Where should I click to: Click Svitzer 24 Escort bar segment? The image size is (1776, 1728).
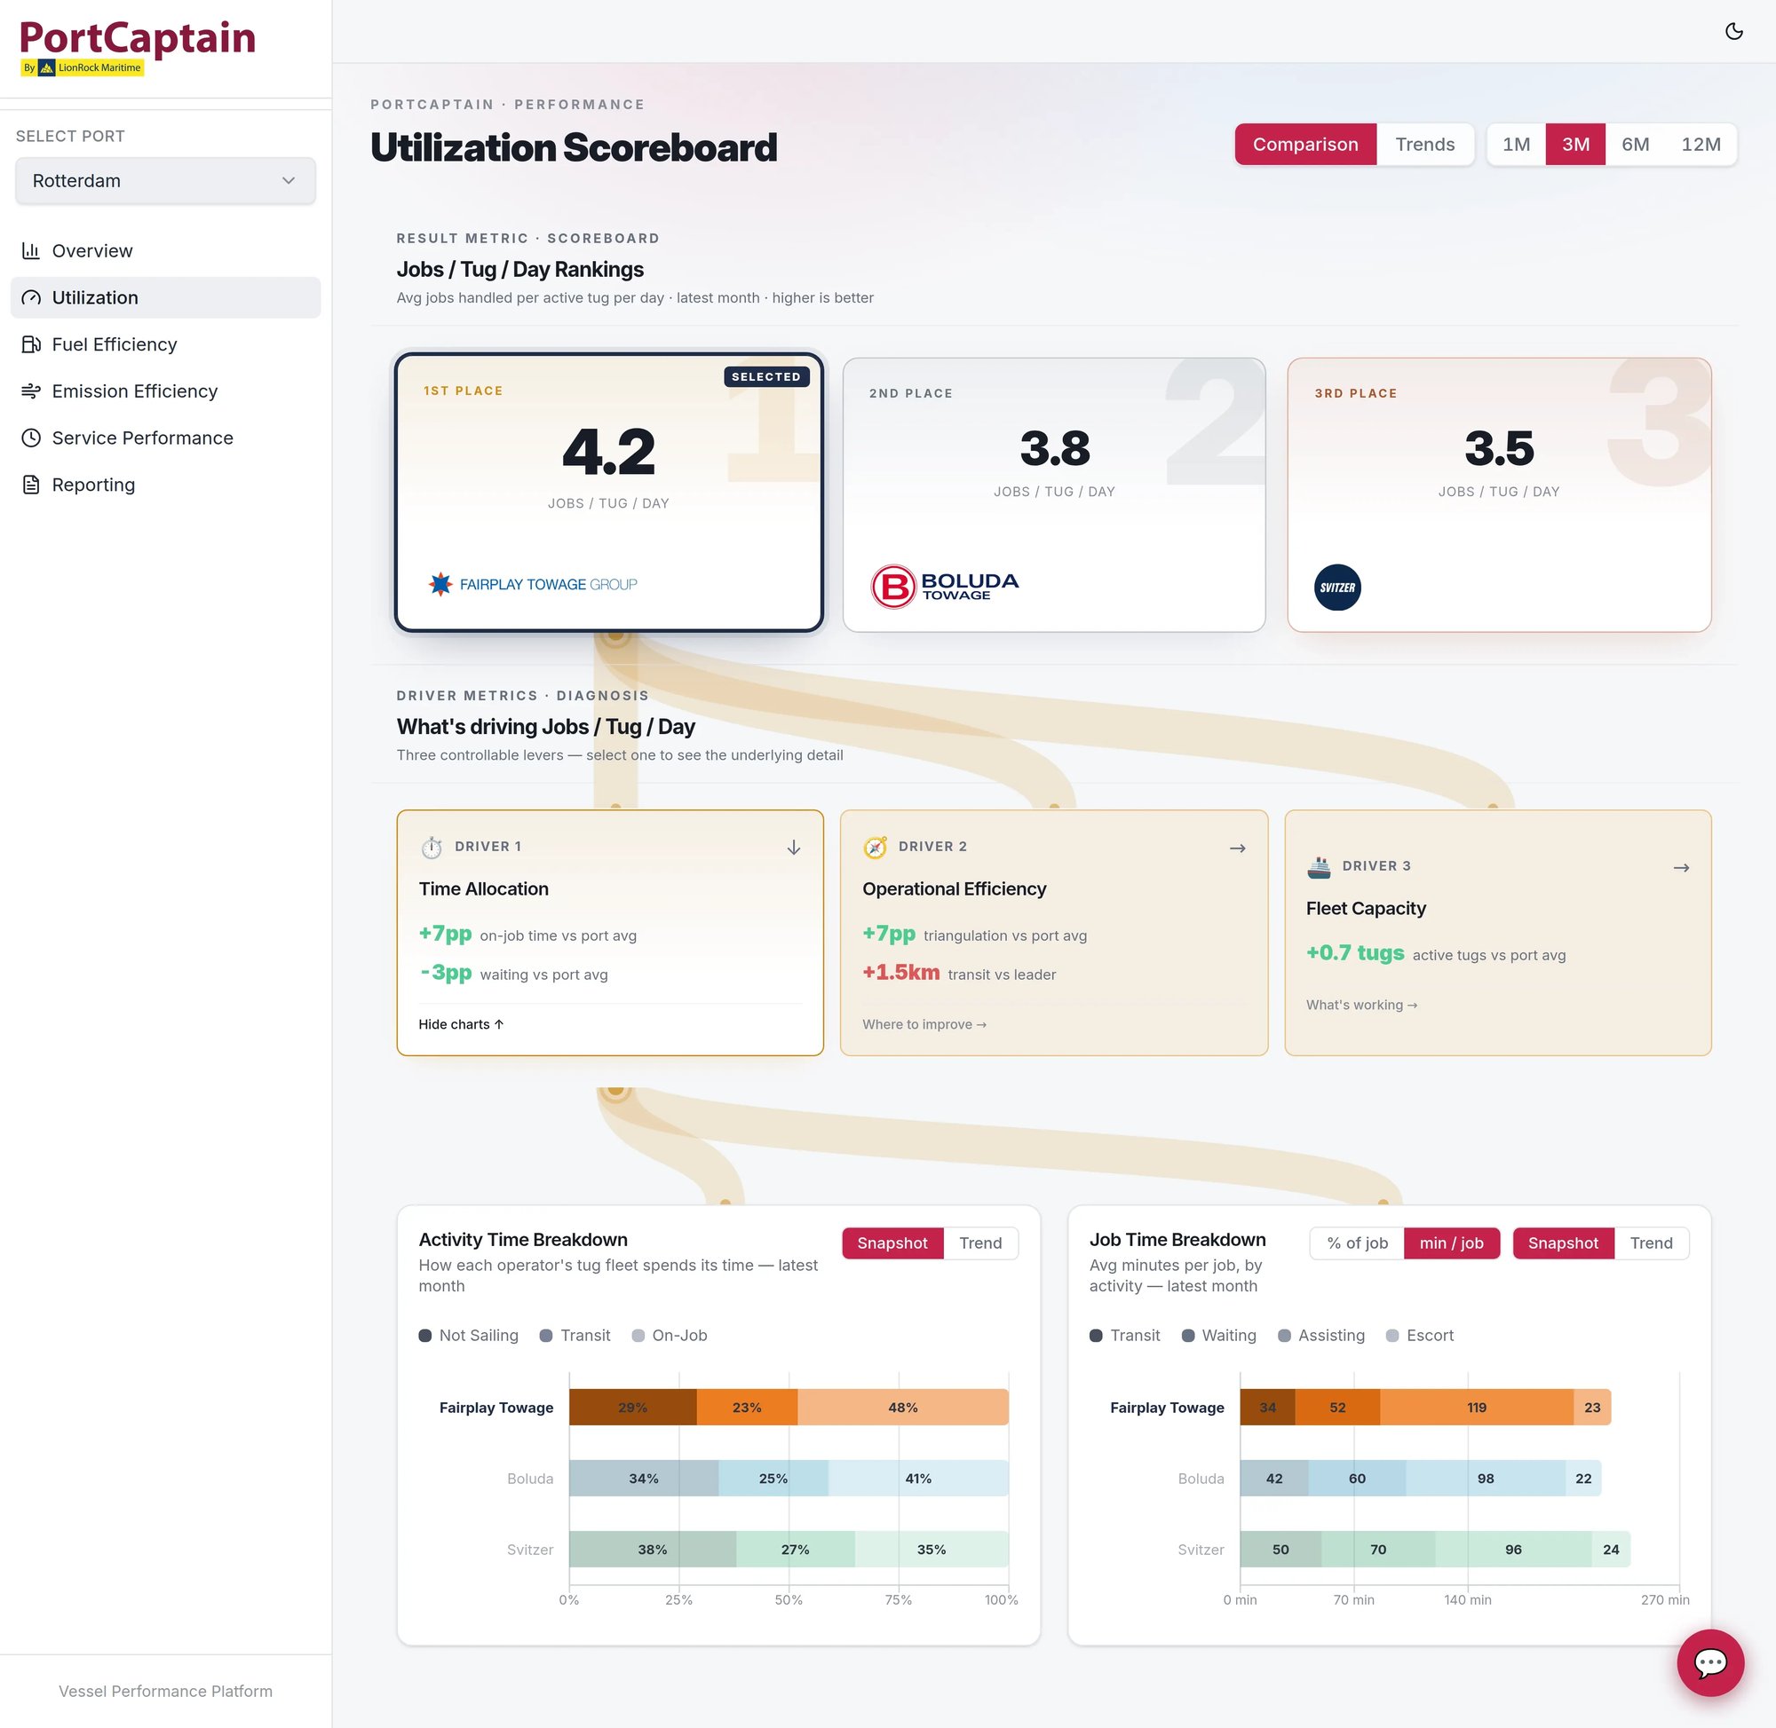point(1611,1550)
